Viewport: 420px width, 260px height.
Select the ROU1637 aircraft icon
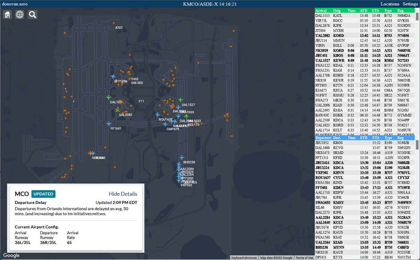tap(157, 115)
